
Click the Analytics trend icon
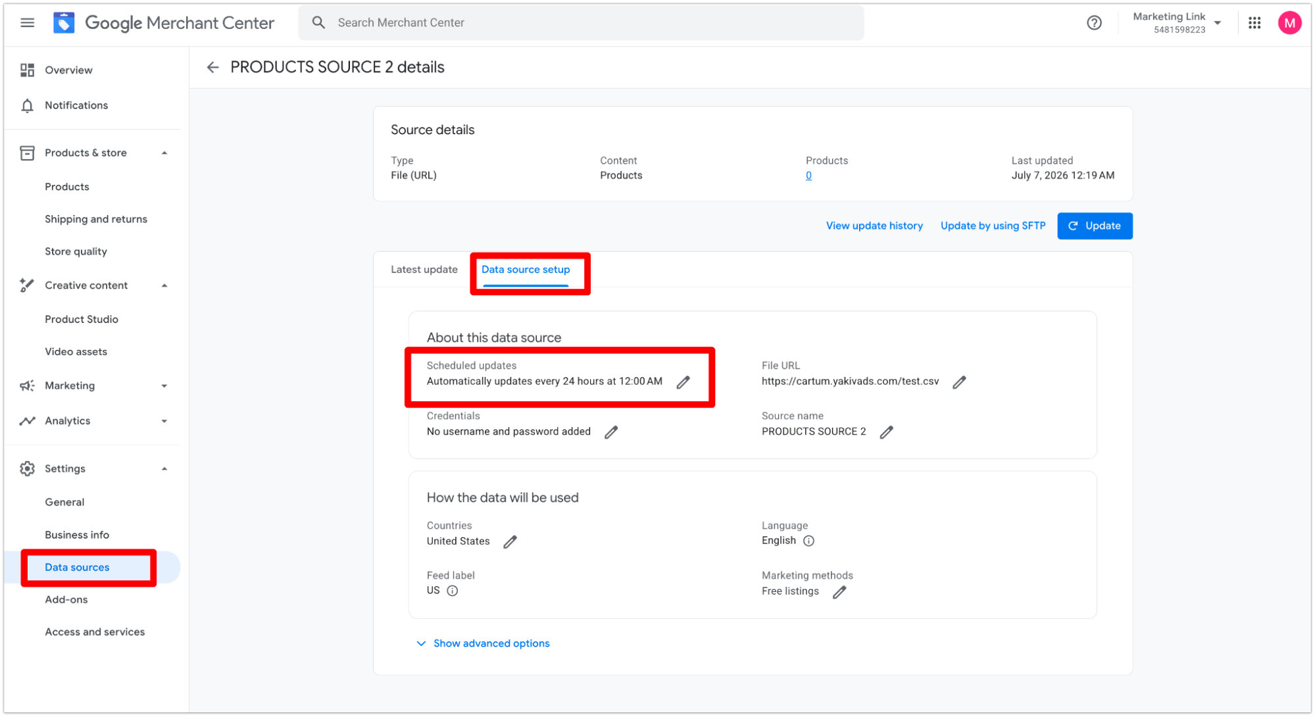click(27, 421)
